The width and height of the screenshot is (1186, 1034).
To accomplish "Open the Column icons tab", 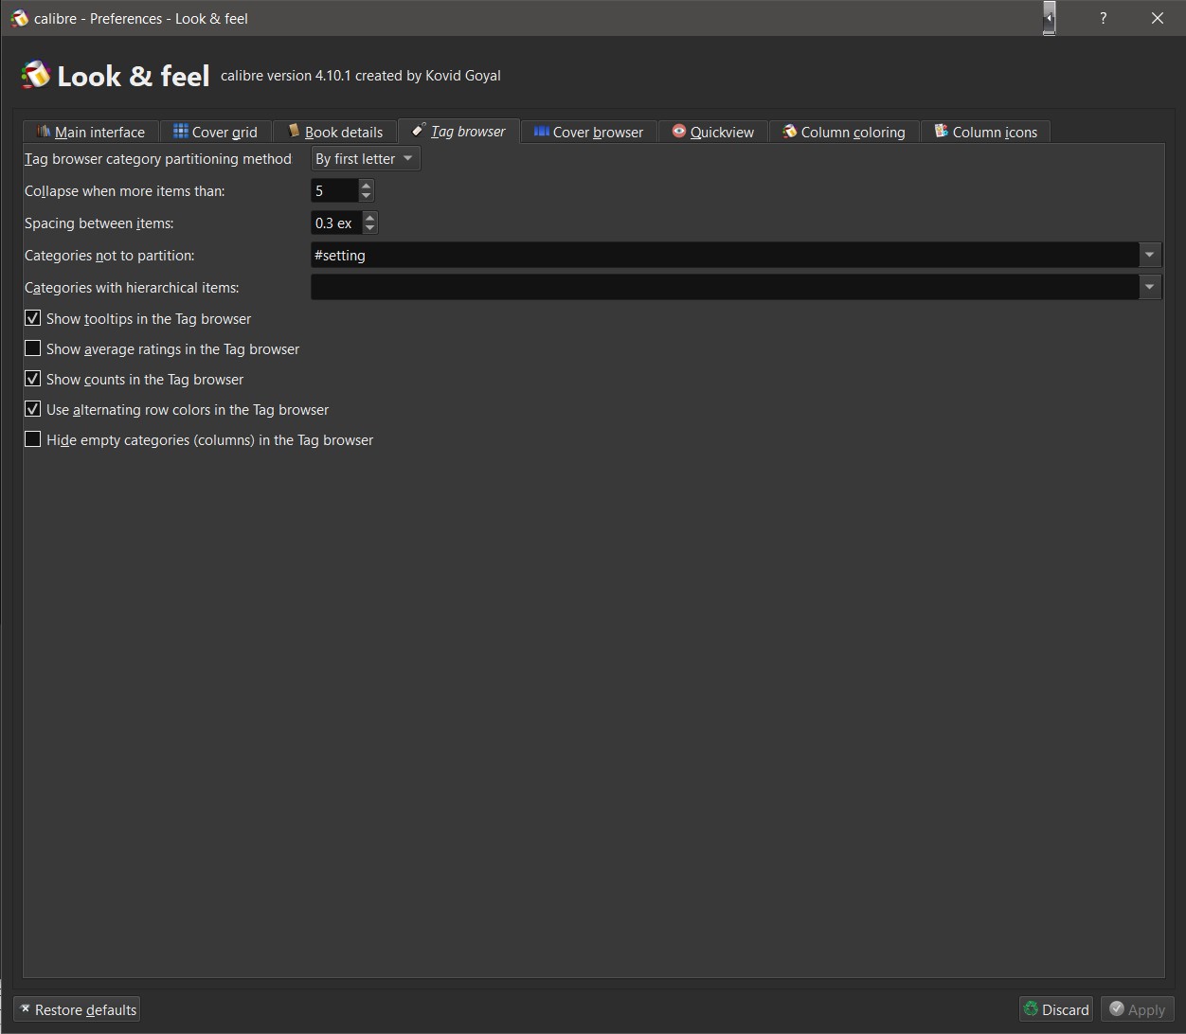I will [x=985, y=132].
